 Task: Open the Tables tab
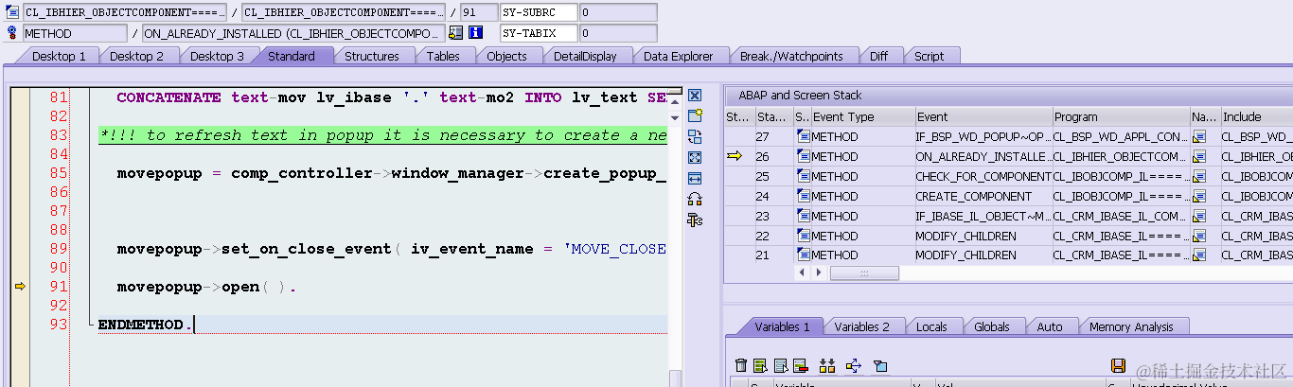[443, 56]
